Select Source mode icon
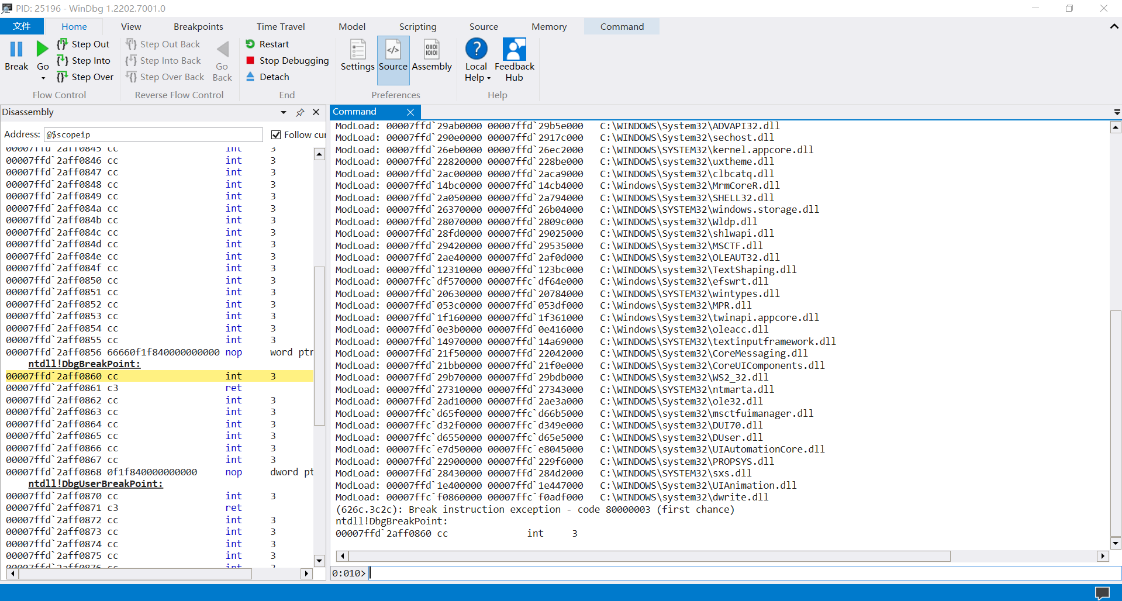 point(393,50)
